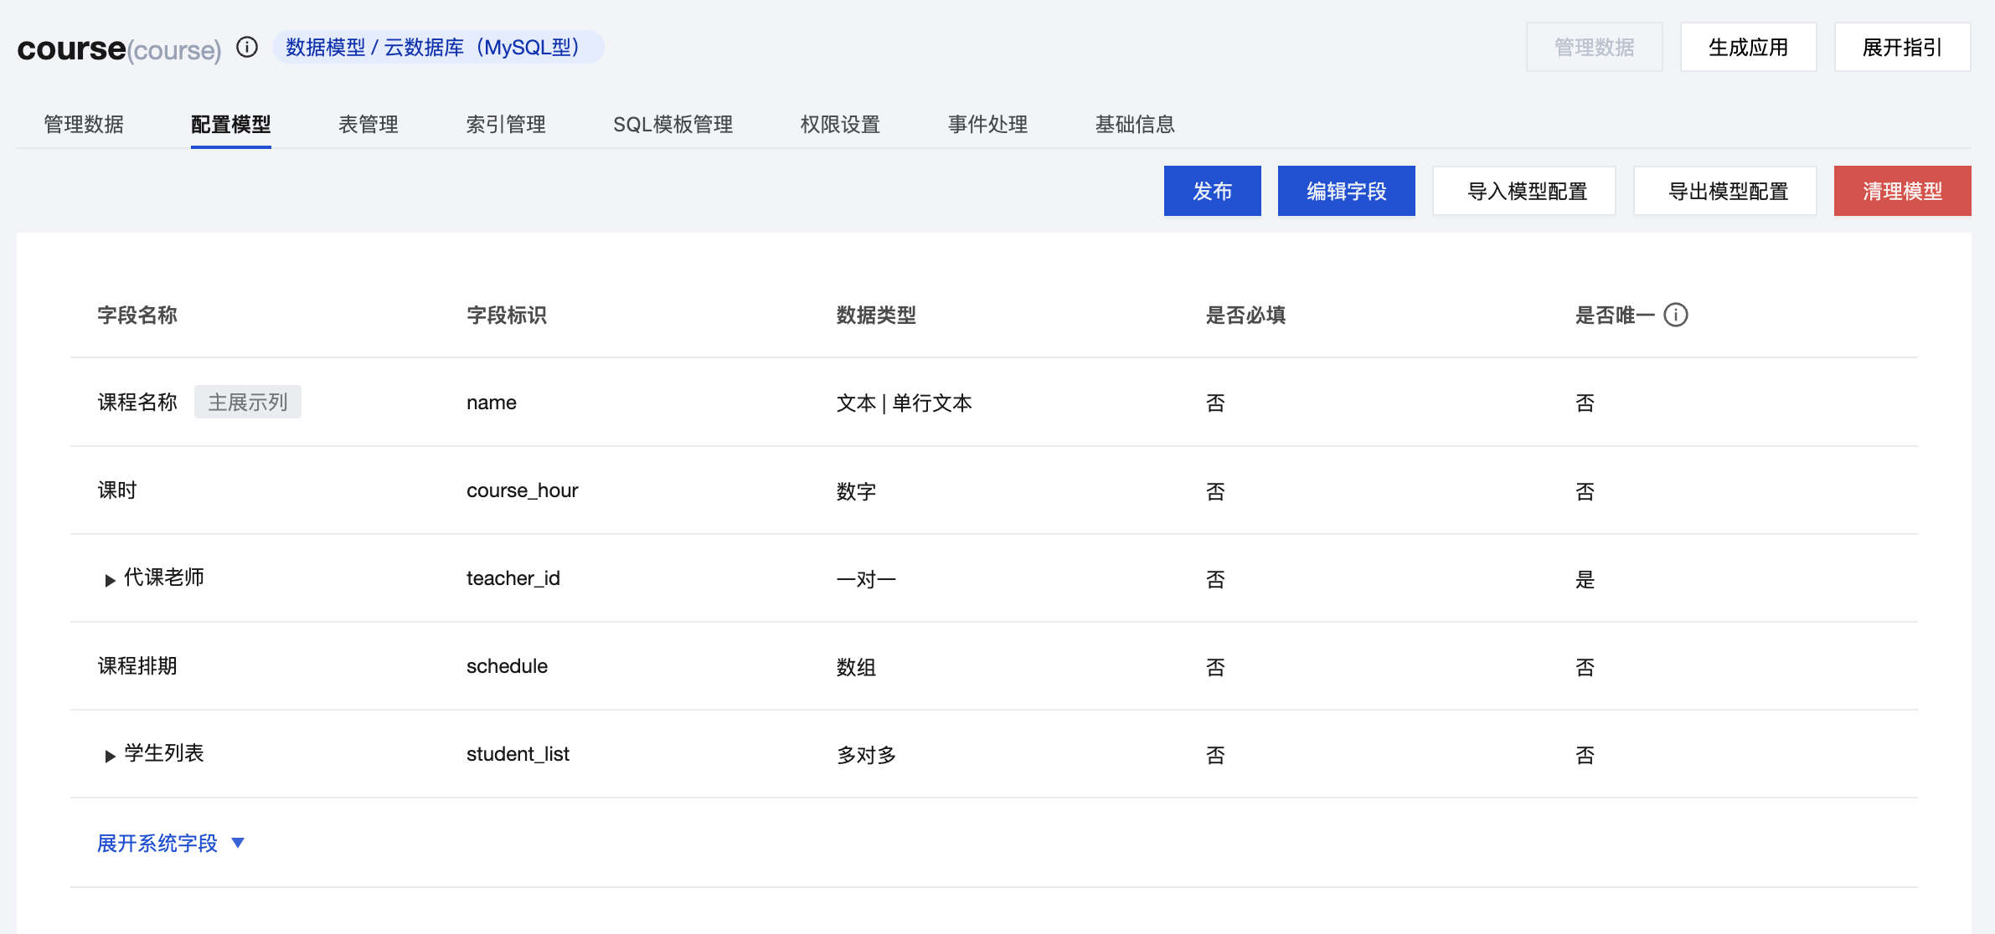Click the blue 发布 button

tap(1213, 191)
